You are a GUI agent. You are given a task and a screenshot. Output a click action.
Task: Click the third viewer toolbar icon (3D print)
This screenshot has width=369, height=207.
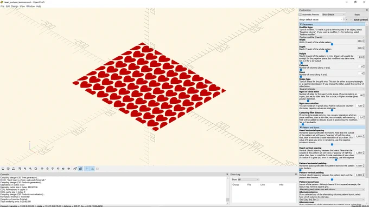[14, 169]
